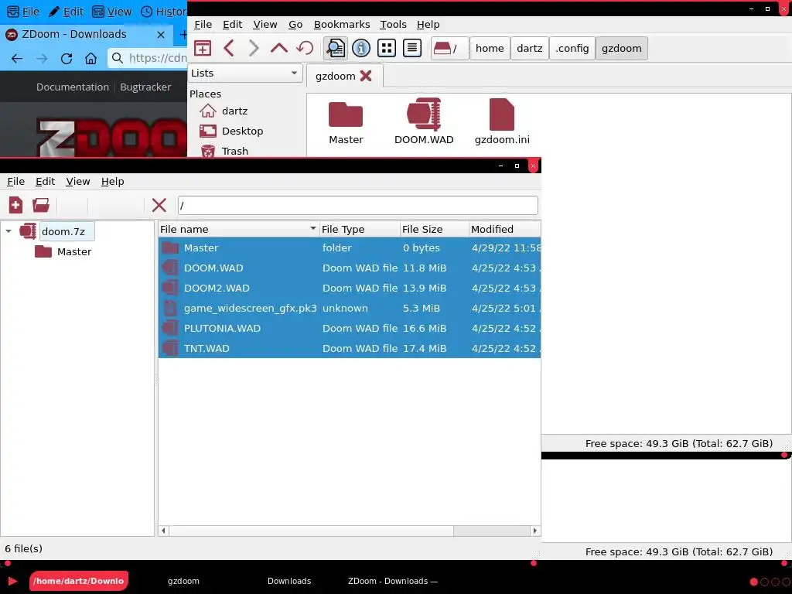This screenshot has width=792, height=594.
Task: Select the DOOM.WAD icon in gzdoom folder
Action: (424, 121)
